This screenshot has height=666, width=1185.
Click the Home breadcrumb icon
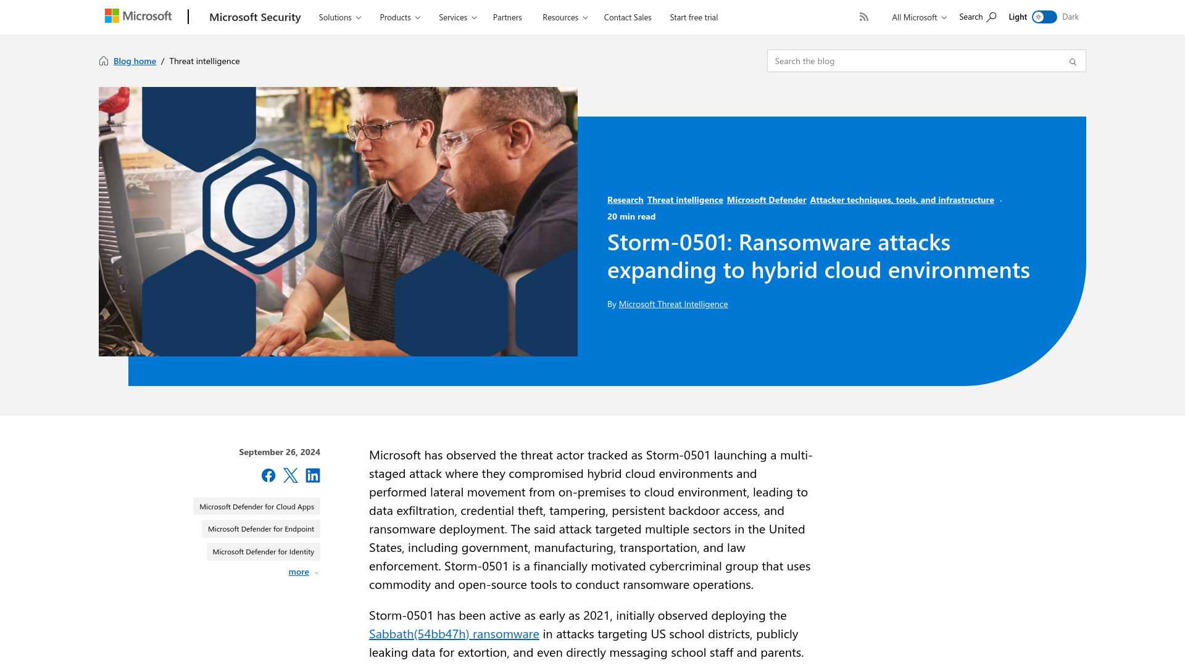(x=104, y=60)
